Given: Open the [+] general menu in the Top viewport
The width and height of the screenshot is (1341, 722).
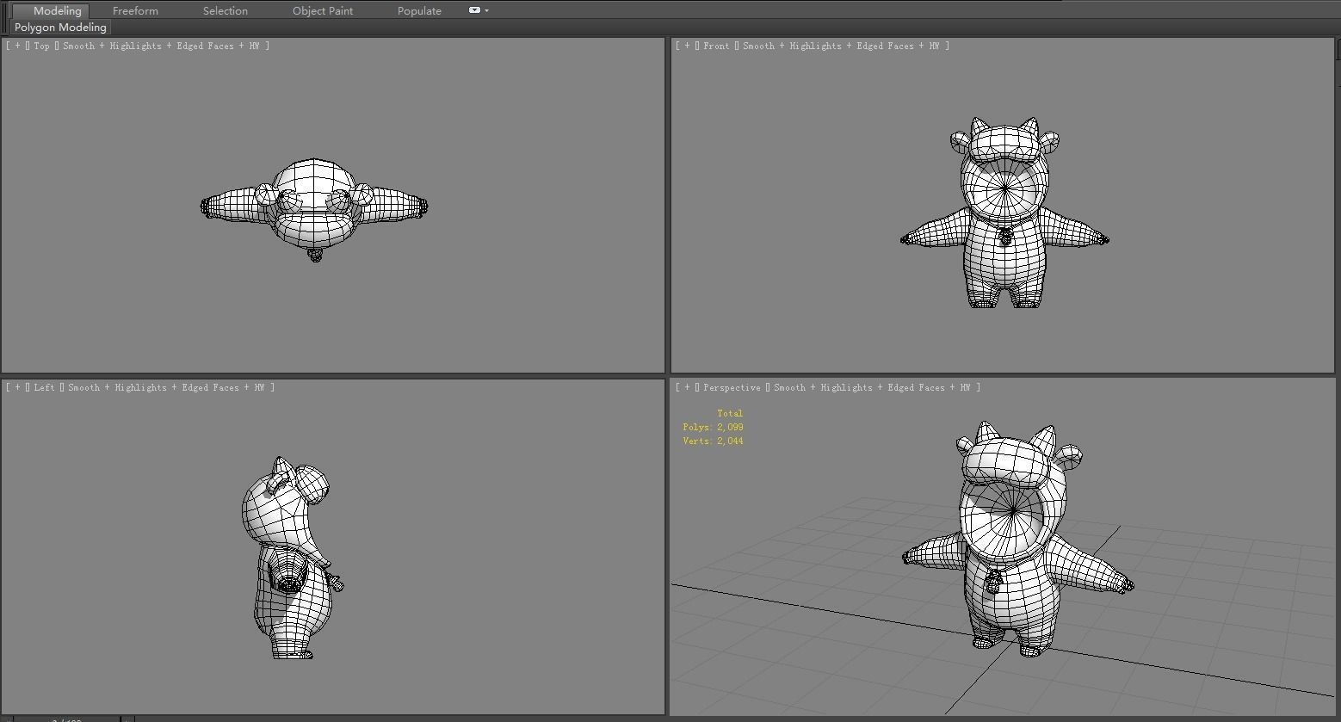Looking at the screenshot, I should (17, 46).
